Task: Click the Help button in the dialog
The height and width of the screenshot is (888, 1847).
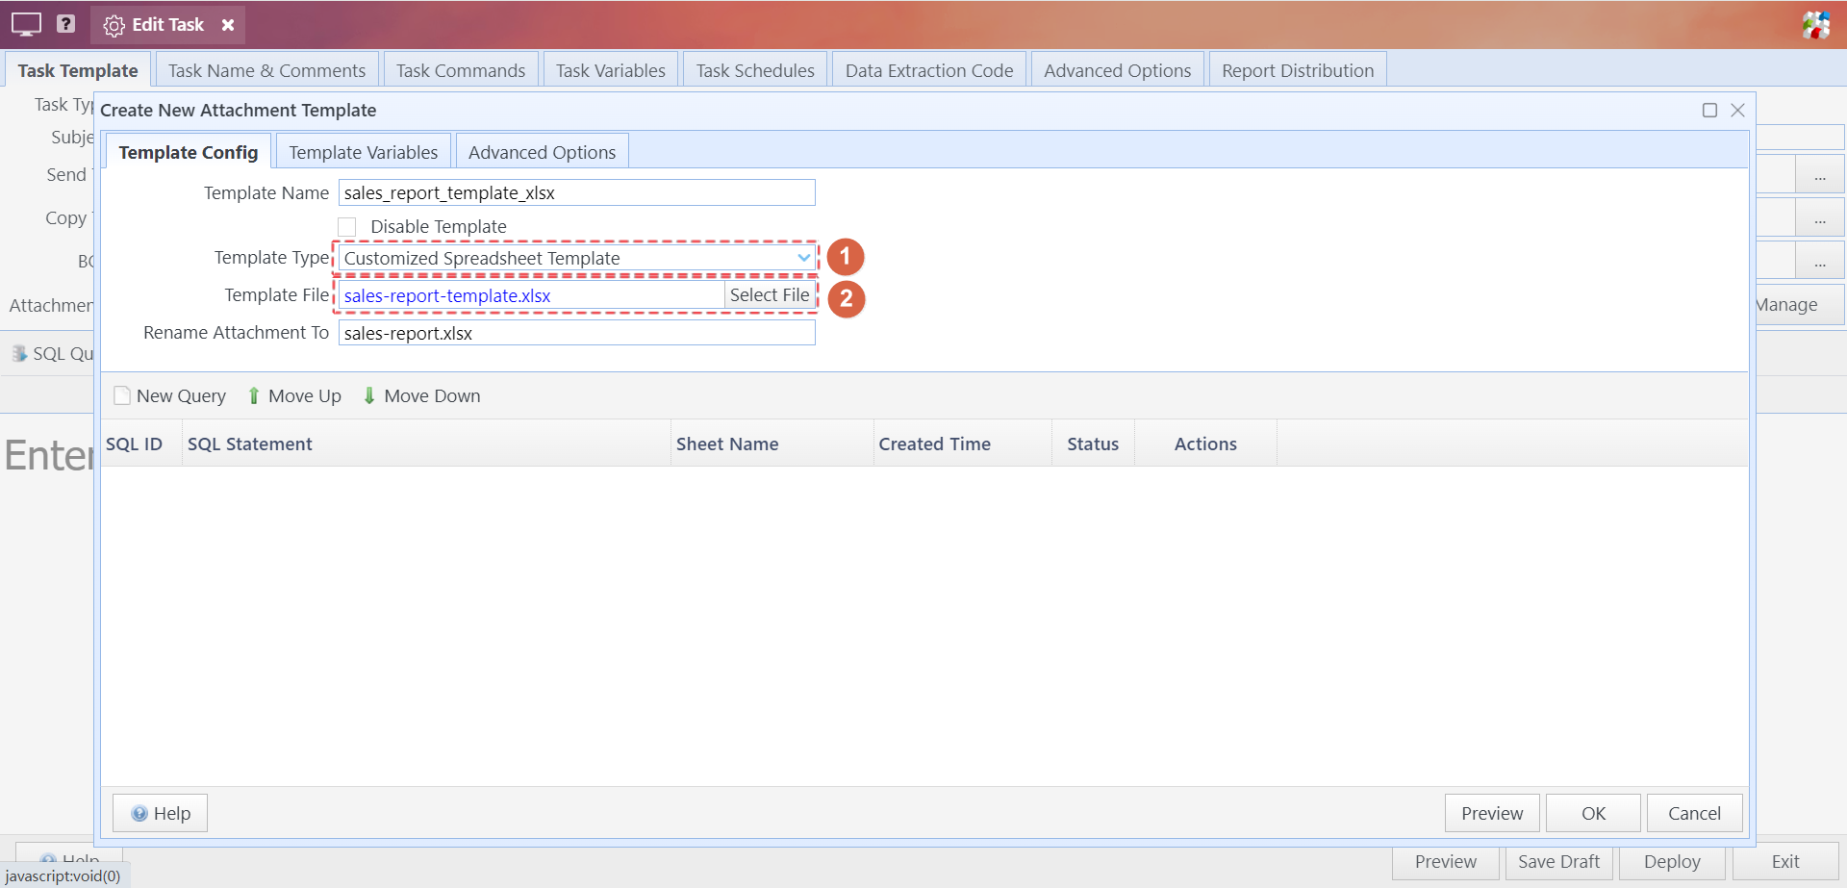Action: (161, 813)
